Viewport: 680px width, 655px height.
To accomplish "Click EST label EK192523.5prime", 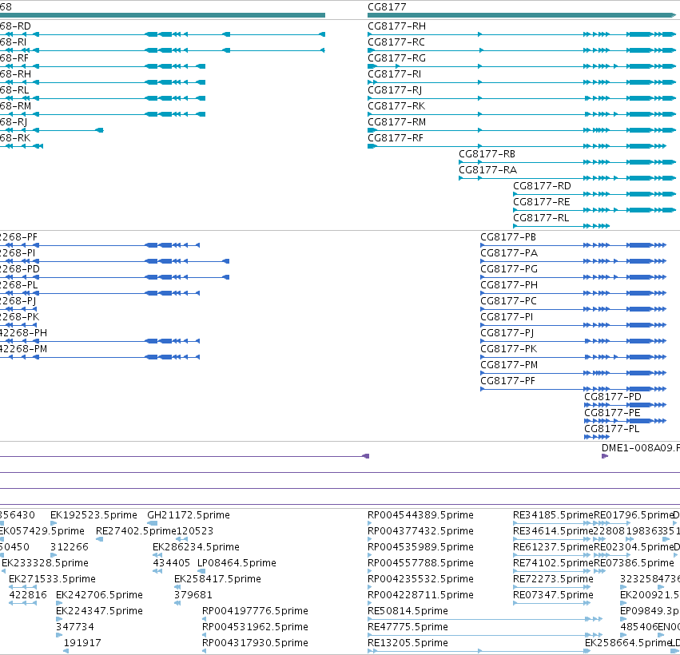I will point(93,515).
